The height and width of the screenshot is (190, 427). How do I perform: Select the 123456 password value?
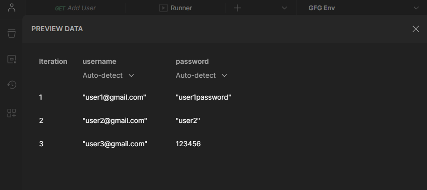click(x=188, y=144)
